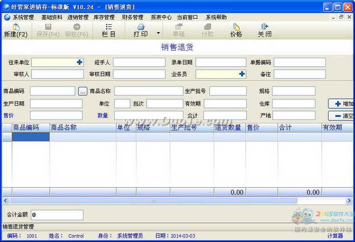Open the 系统管理 menu
This screenshot has height=242, width=355.
[23, 17]
